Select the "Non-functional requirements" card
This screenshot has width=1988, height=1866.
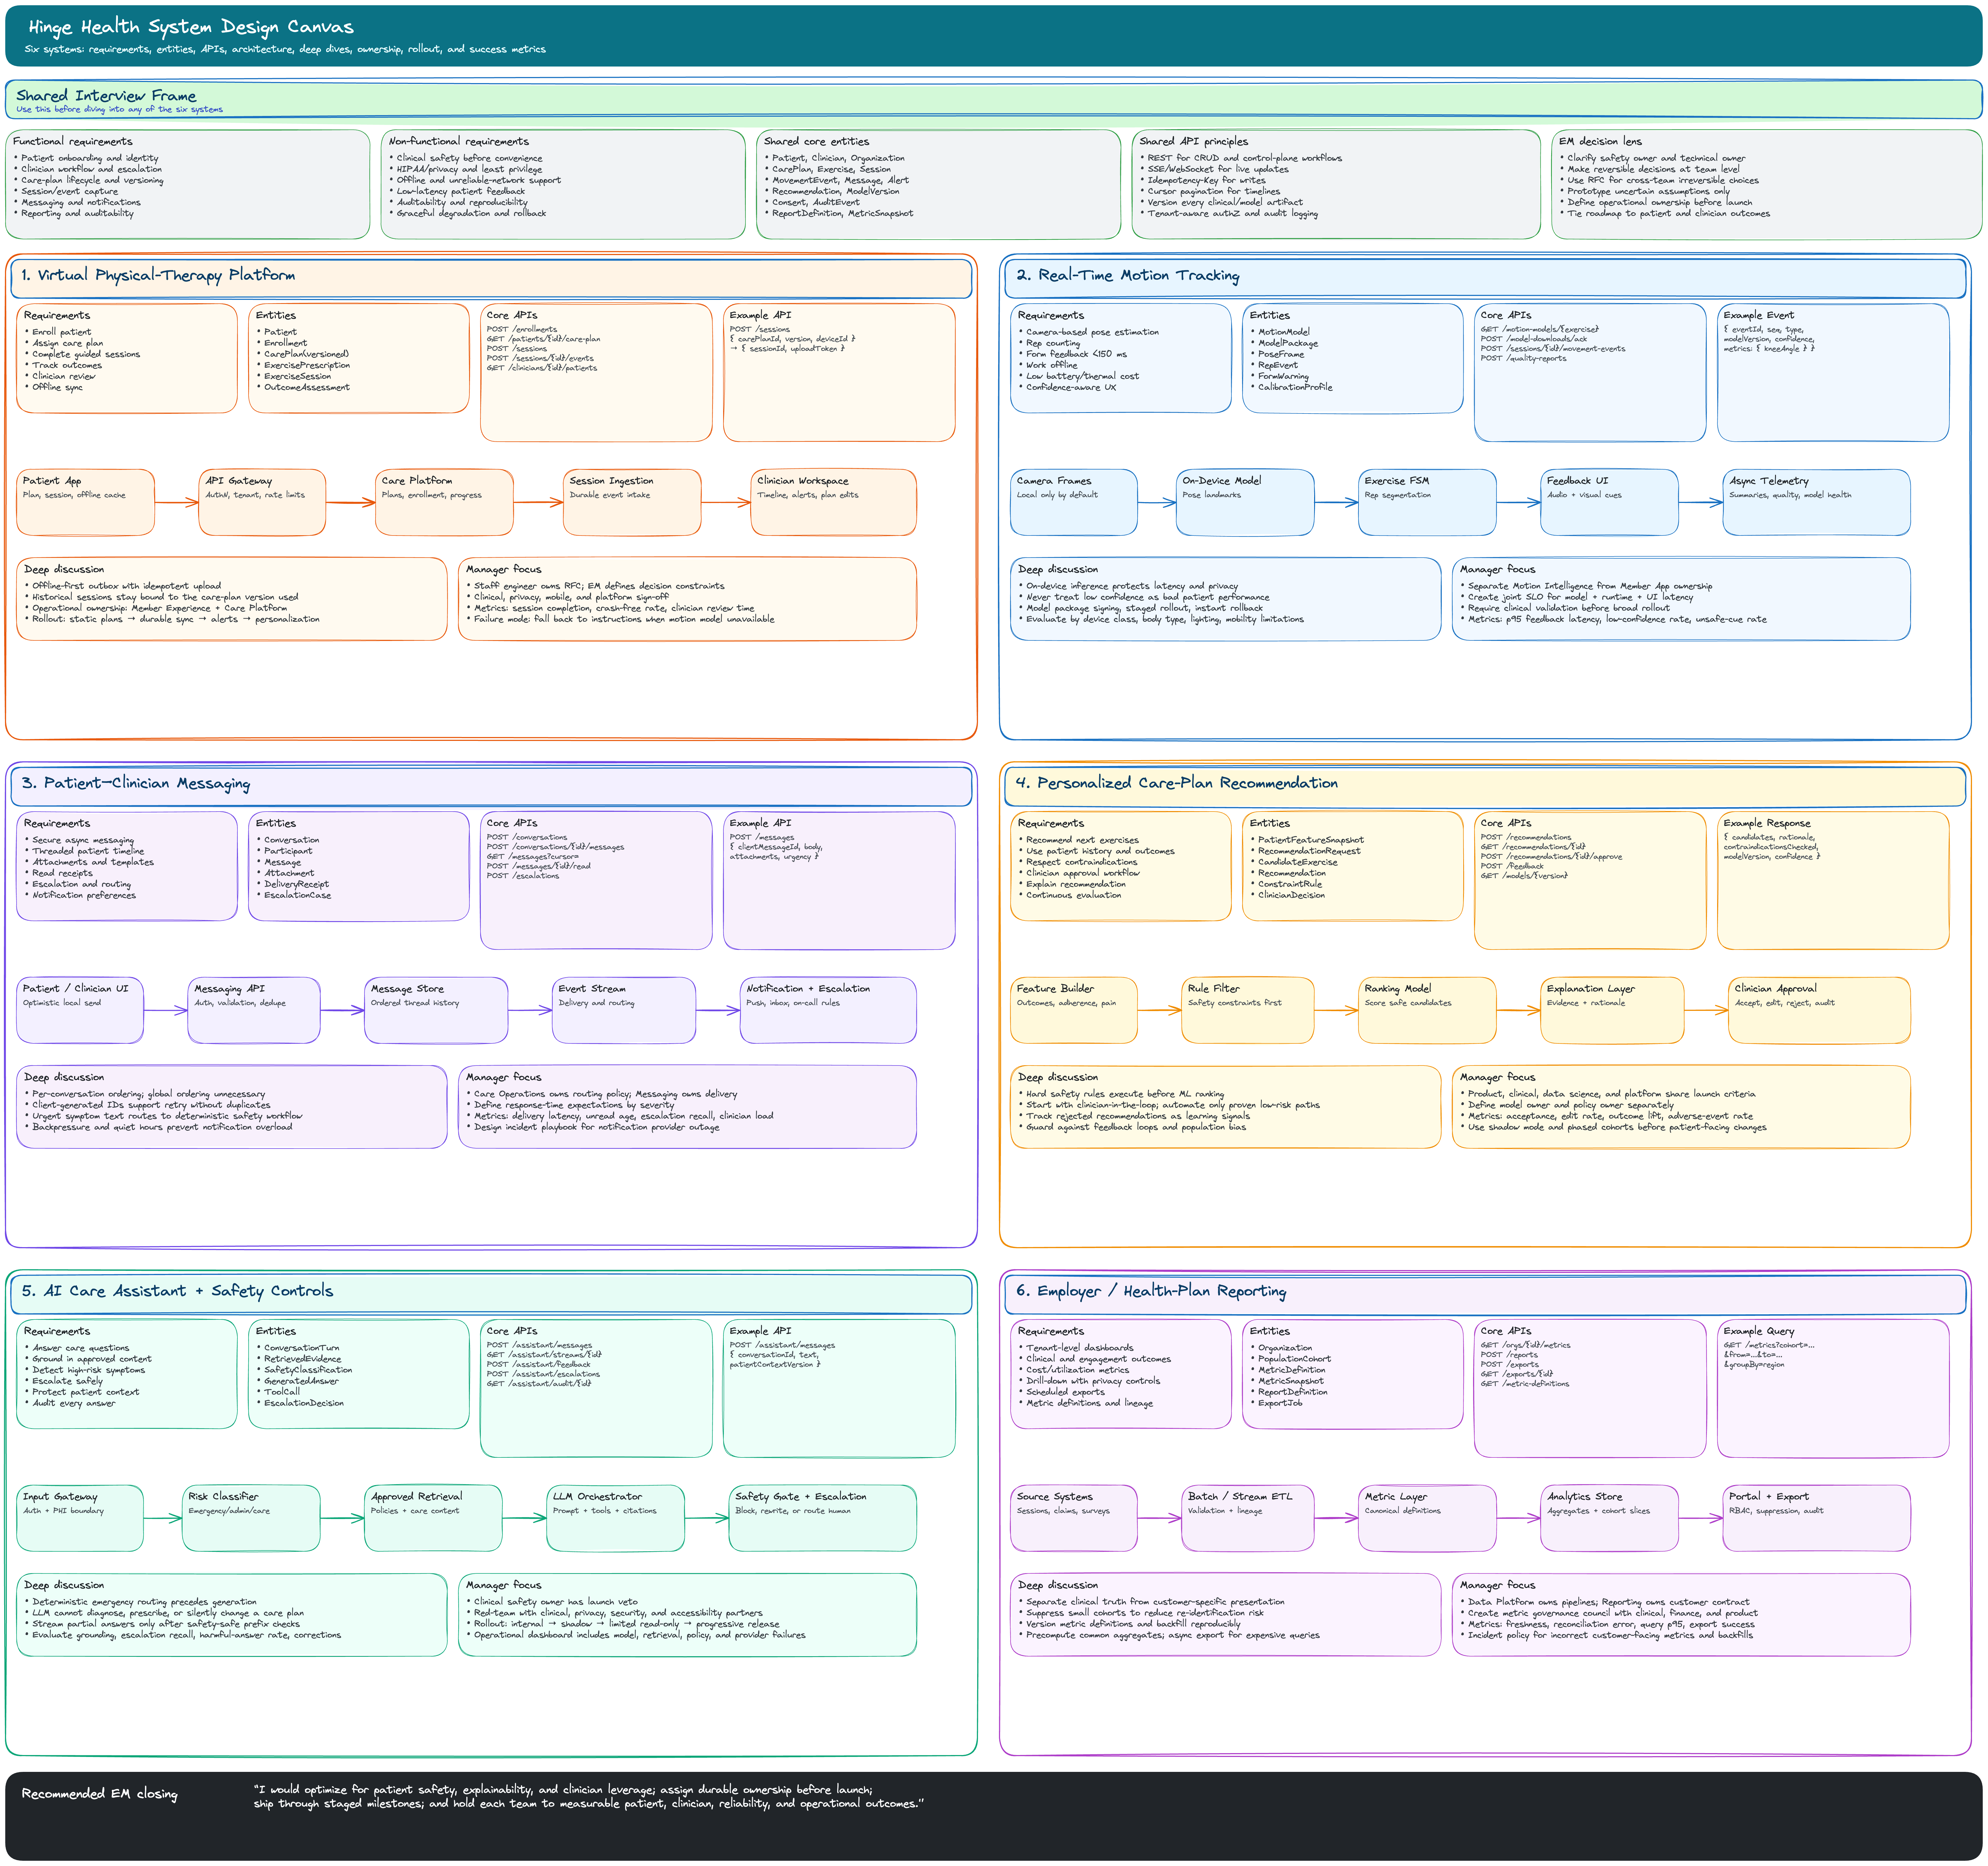[x=563, y=184]
